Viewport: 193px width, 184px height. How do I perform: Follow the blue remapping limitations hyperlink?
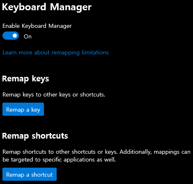tap(55, 53)
